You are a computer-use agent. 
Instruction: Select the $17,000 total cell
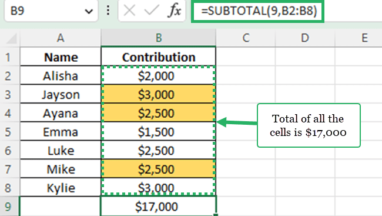tap(158, 207)
